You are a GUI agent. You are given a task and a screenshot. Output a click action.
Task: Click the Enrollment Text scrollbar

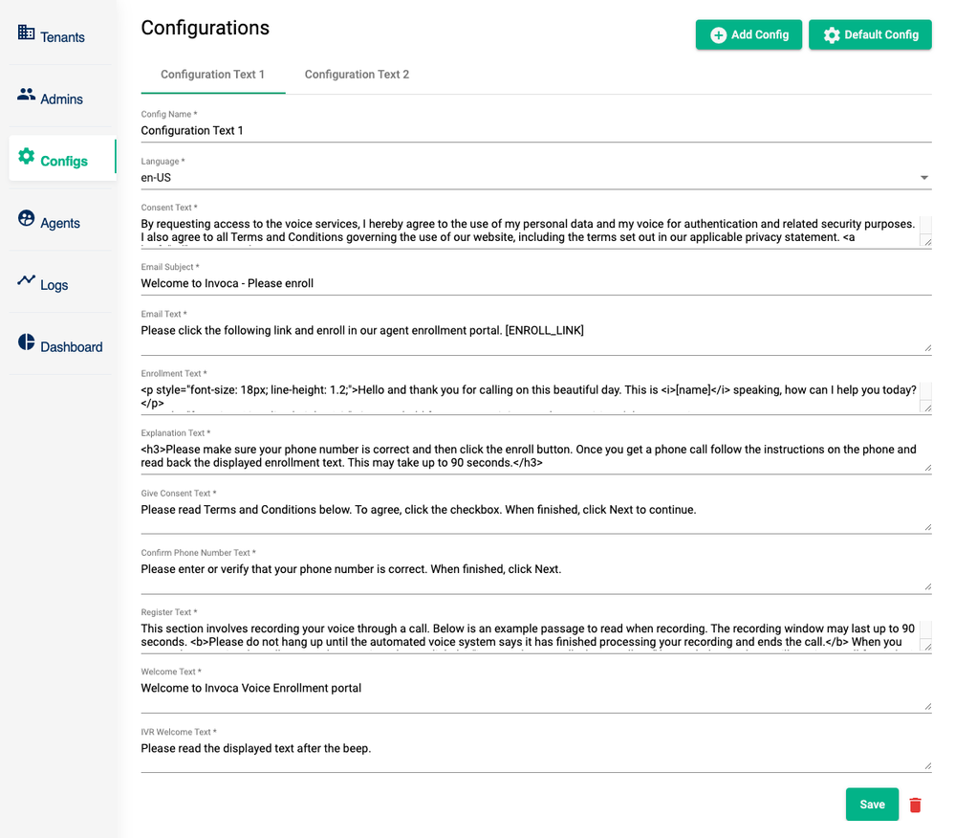(x=925, y=391)
